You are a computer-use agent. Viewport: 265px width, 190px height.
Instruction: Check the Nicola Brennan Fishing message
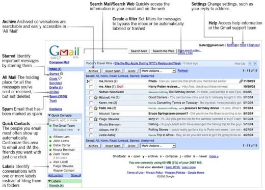click(x=91, y=124)
